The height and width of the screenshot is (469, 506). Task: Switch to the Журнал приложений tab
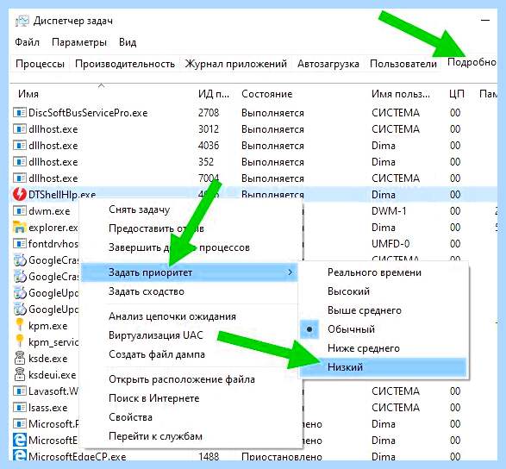[236, 64]
